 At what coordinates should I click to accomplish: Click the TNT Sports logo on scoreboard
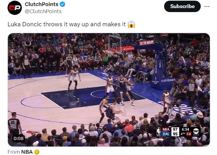[196, 132]
